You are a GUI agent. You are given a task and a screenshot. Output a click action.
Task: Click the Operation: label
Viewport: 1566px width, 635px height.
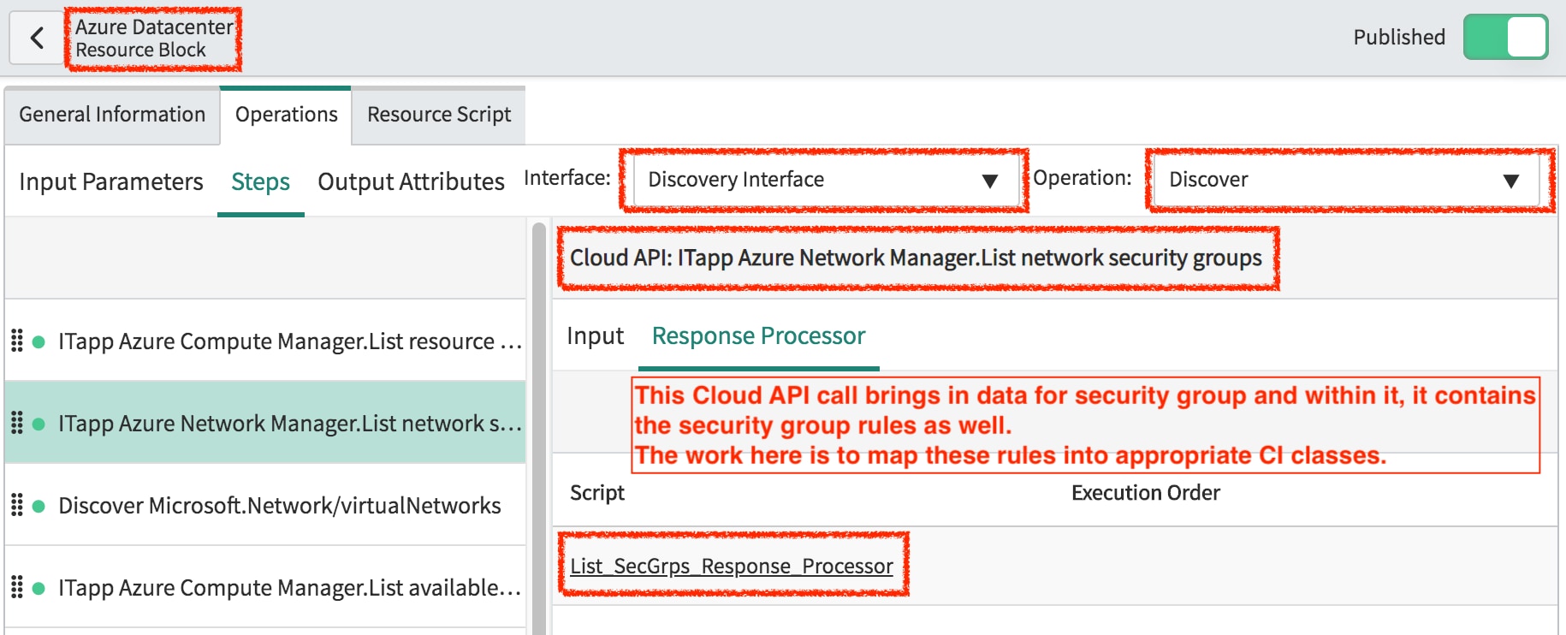coord(1083,177)
